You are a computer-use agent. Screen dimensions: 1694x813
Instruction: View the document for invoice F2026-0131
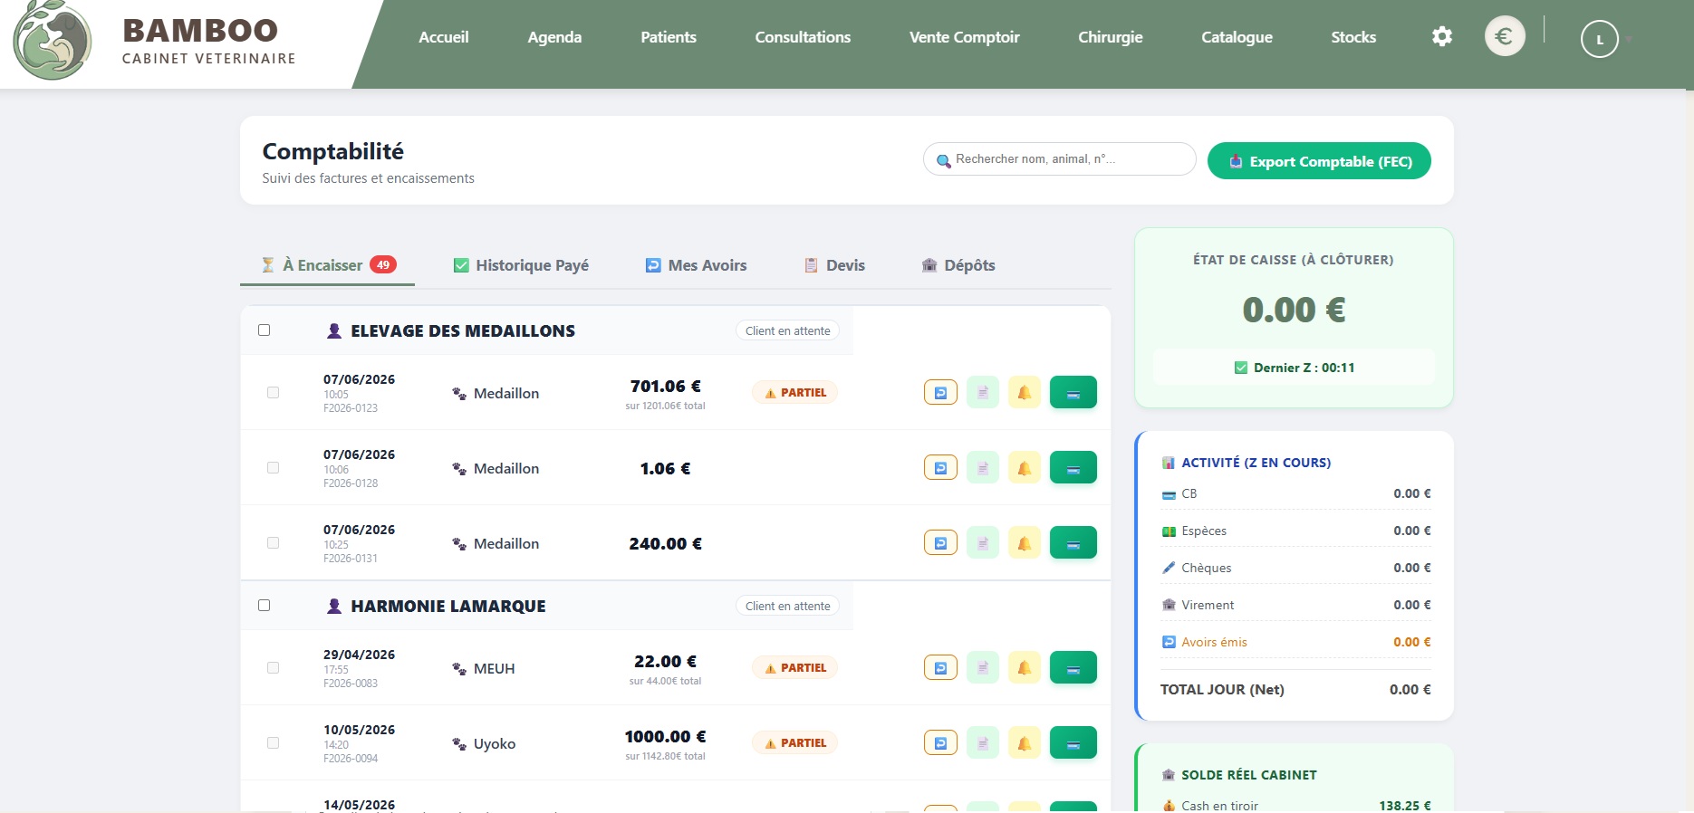click(983, 542)
